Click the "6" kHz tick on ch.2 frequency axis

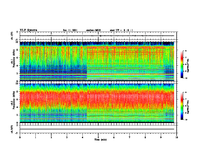17,99
